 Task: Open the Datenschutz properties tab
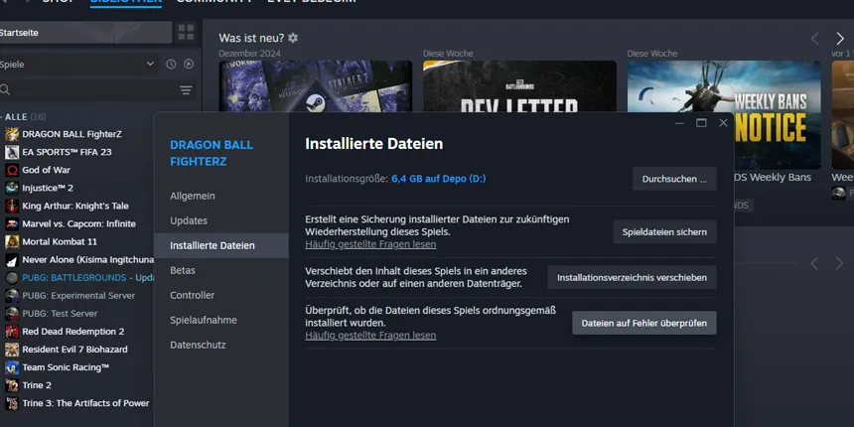coord(198,345)
